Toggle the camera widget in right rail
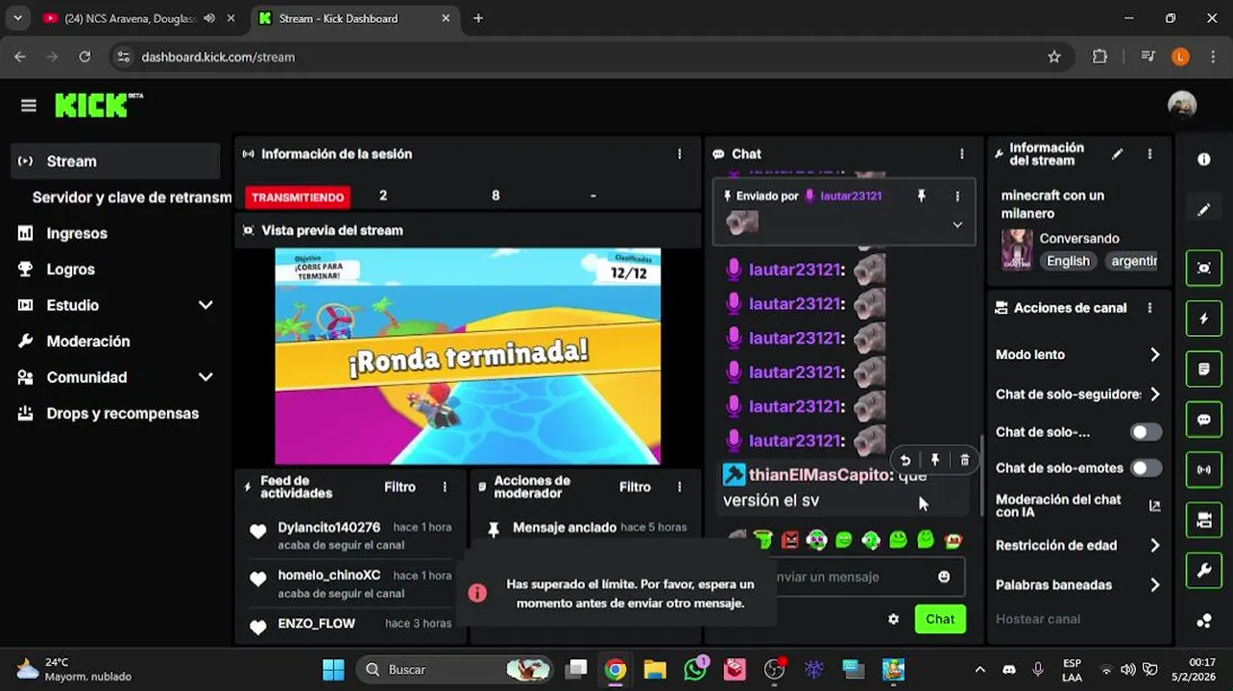Viewport: 1233px width, 691px height. [1204, 520]
